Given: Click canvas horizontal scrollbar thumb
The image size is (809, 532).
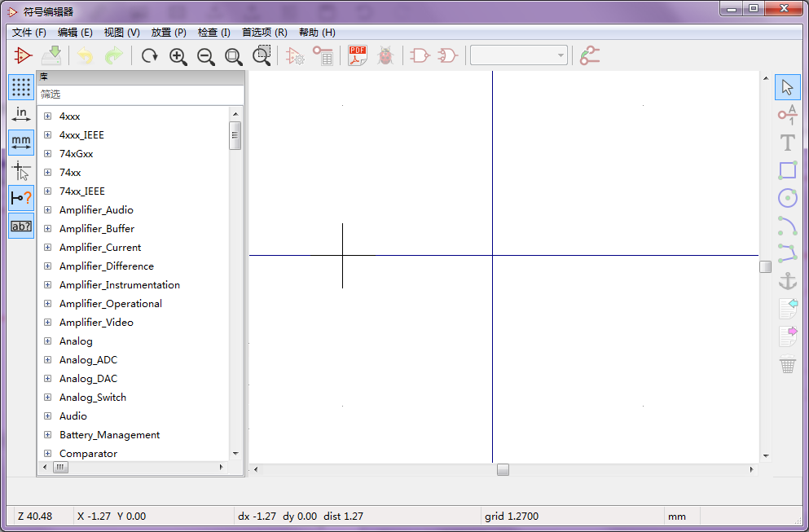Looking at the screenshot, I should [x=503, y=469].
